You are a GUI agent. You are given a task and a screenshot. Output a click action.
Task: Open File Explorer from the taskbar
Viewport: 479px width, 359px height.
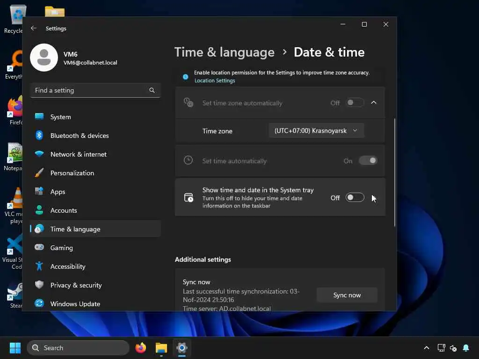point(161,348)
